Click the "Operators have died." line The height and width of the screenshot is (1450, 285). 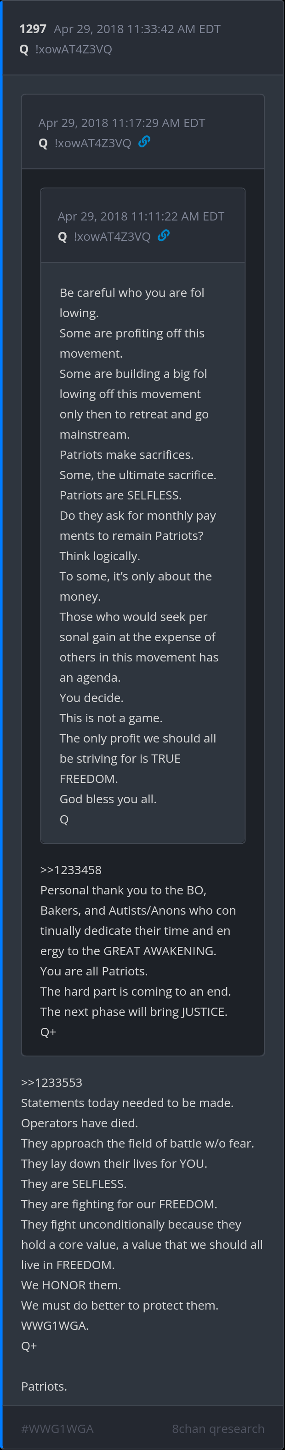pos(79,1123)
